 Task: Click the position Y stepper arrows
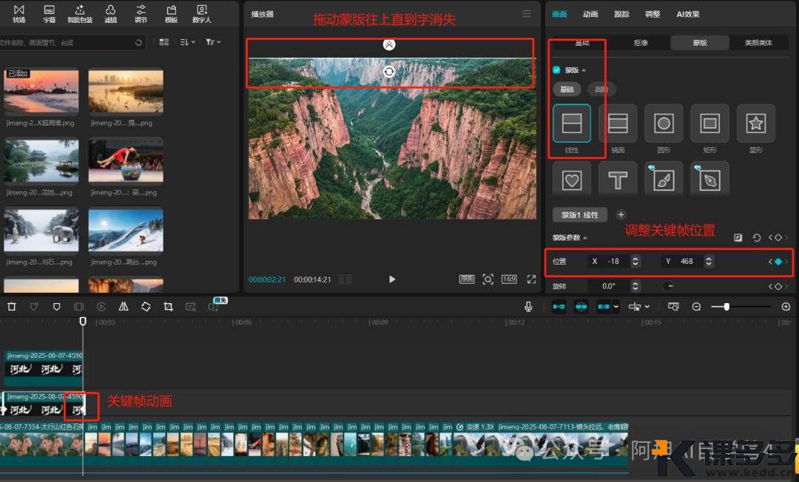pos(708,262)
